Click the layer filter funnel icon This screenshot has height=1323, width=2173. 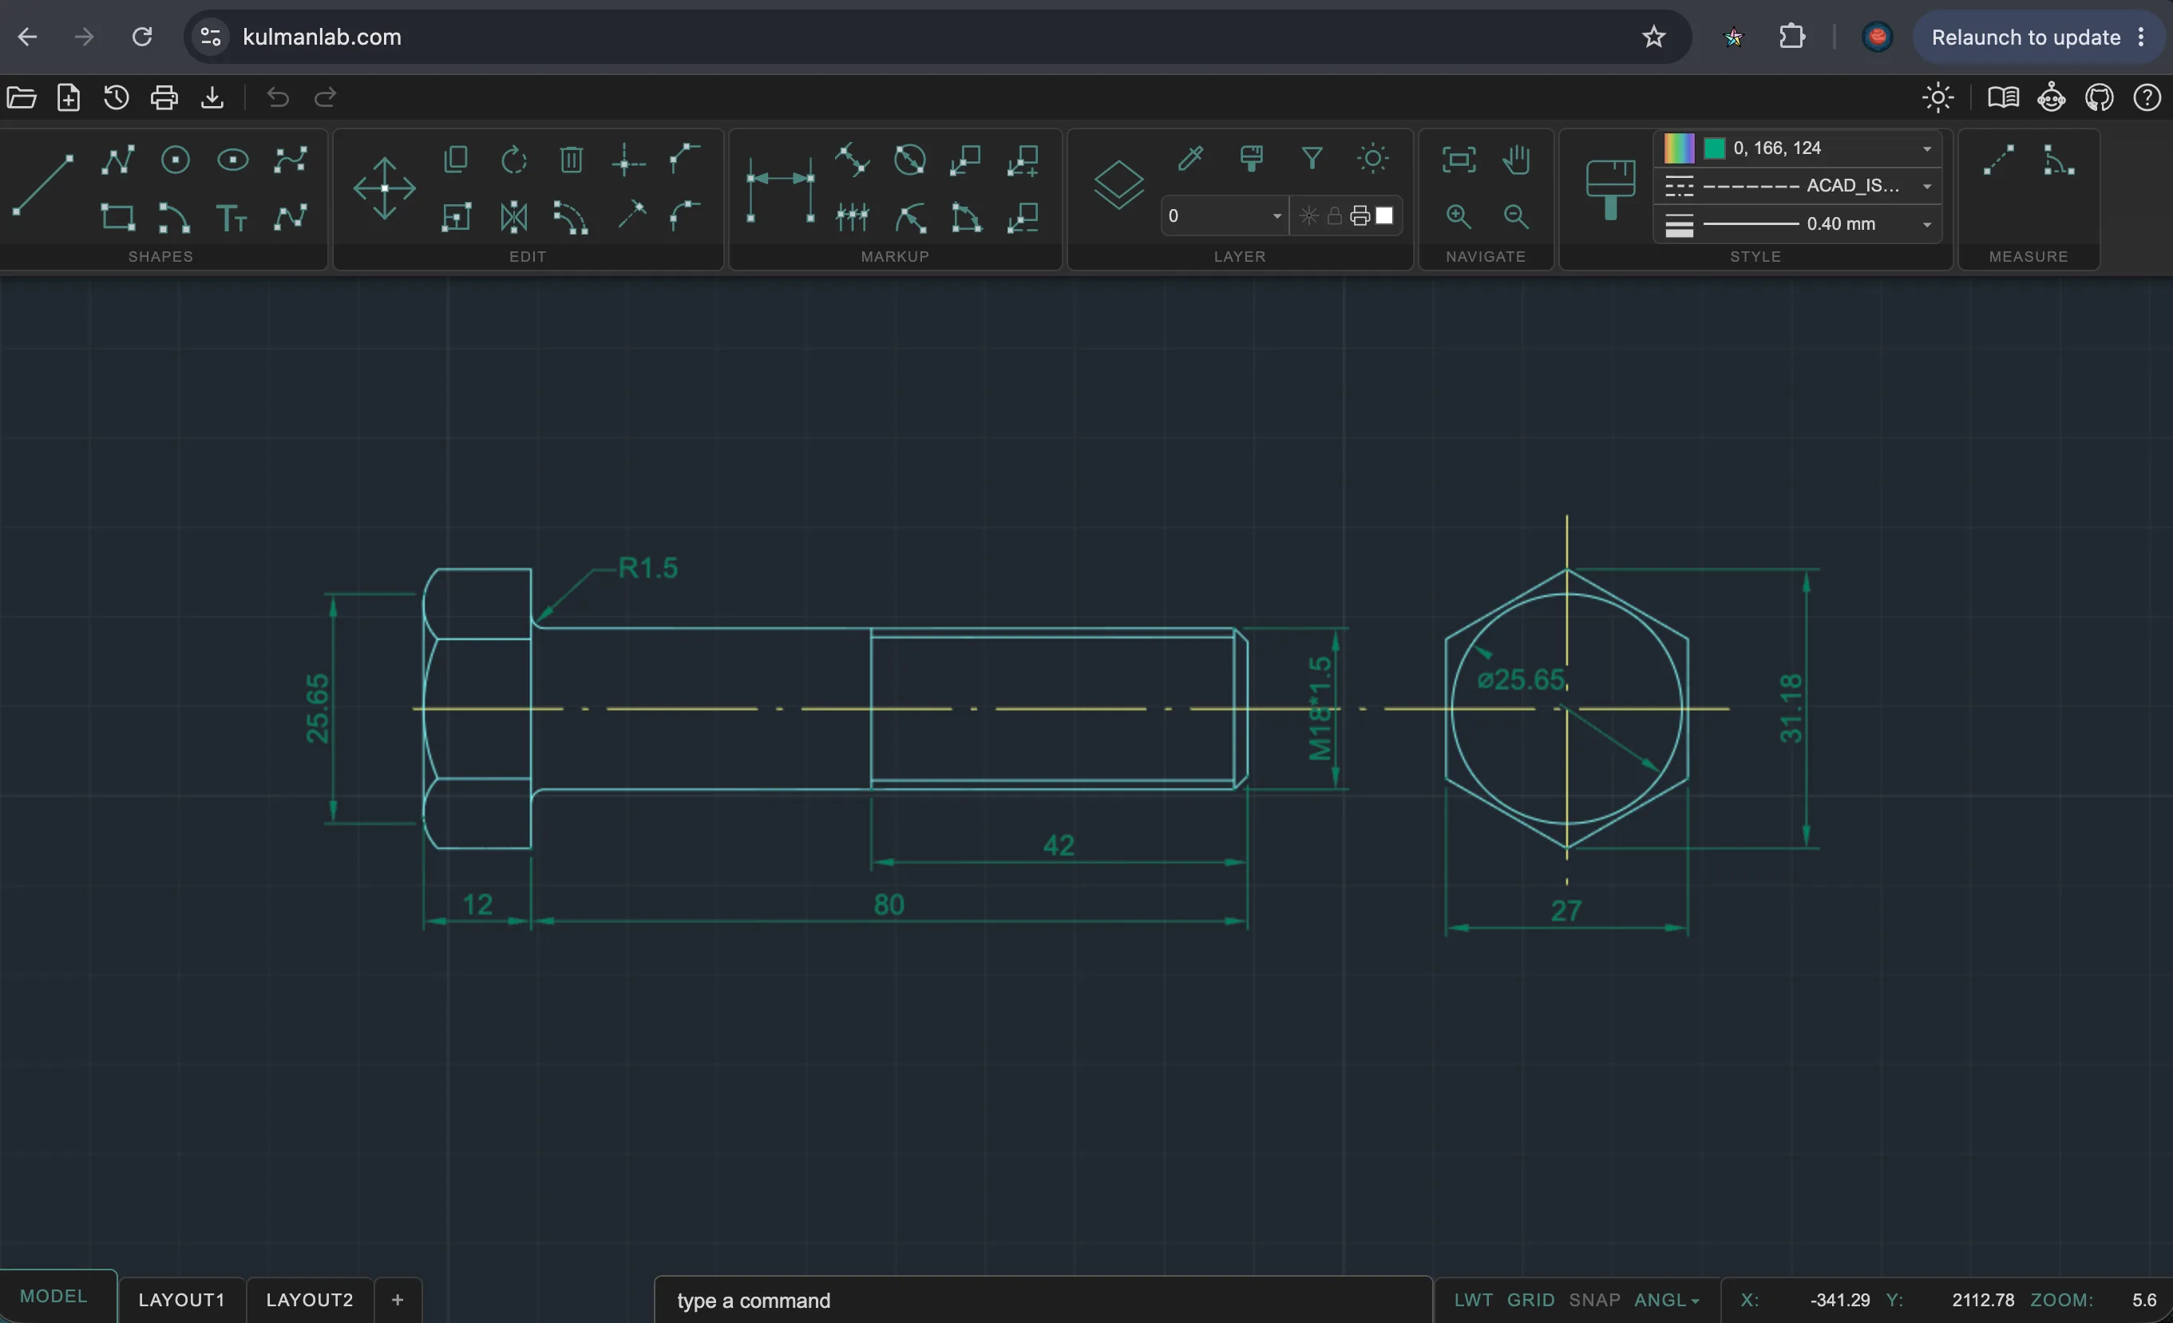1312,159
